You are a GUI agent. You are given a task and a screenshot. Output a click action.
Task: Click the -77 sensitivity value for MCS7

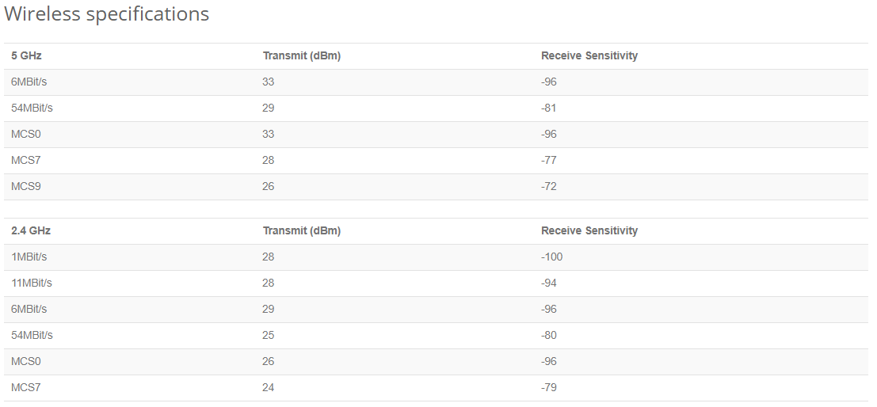[x=549, y=161]
